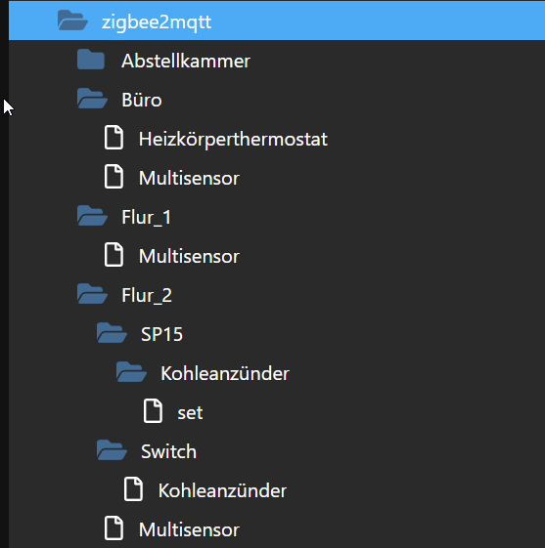This screenshot has height=548, width=545.
Task: Click the SP15 open folder icon
Action: pyautogui.click(x=112, y=333)
